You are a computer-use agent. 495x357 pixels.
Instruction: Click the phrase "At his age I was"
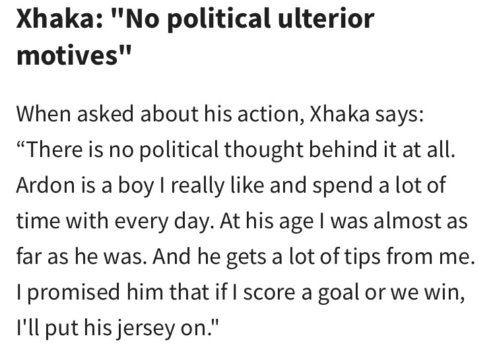pos(294,222)
